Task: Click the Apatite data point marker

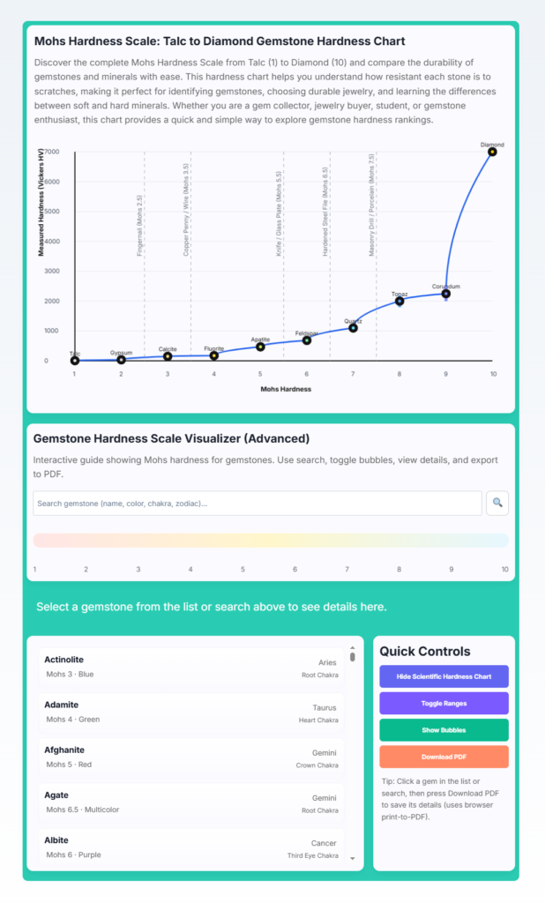Action: pyautogui.click(x=260, y=347)
